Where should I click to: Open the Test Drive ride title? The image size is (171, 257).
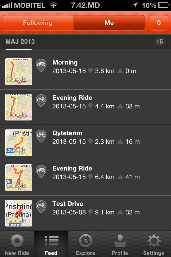click(68, 204)
